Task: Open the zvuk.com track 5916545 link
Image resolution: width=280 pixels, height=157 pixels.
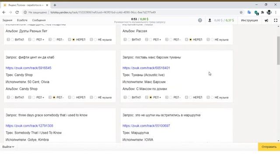Action: coord(28,68)
